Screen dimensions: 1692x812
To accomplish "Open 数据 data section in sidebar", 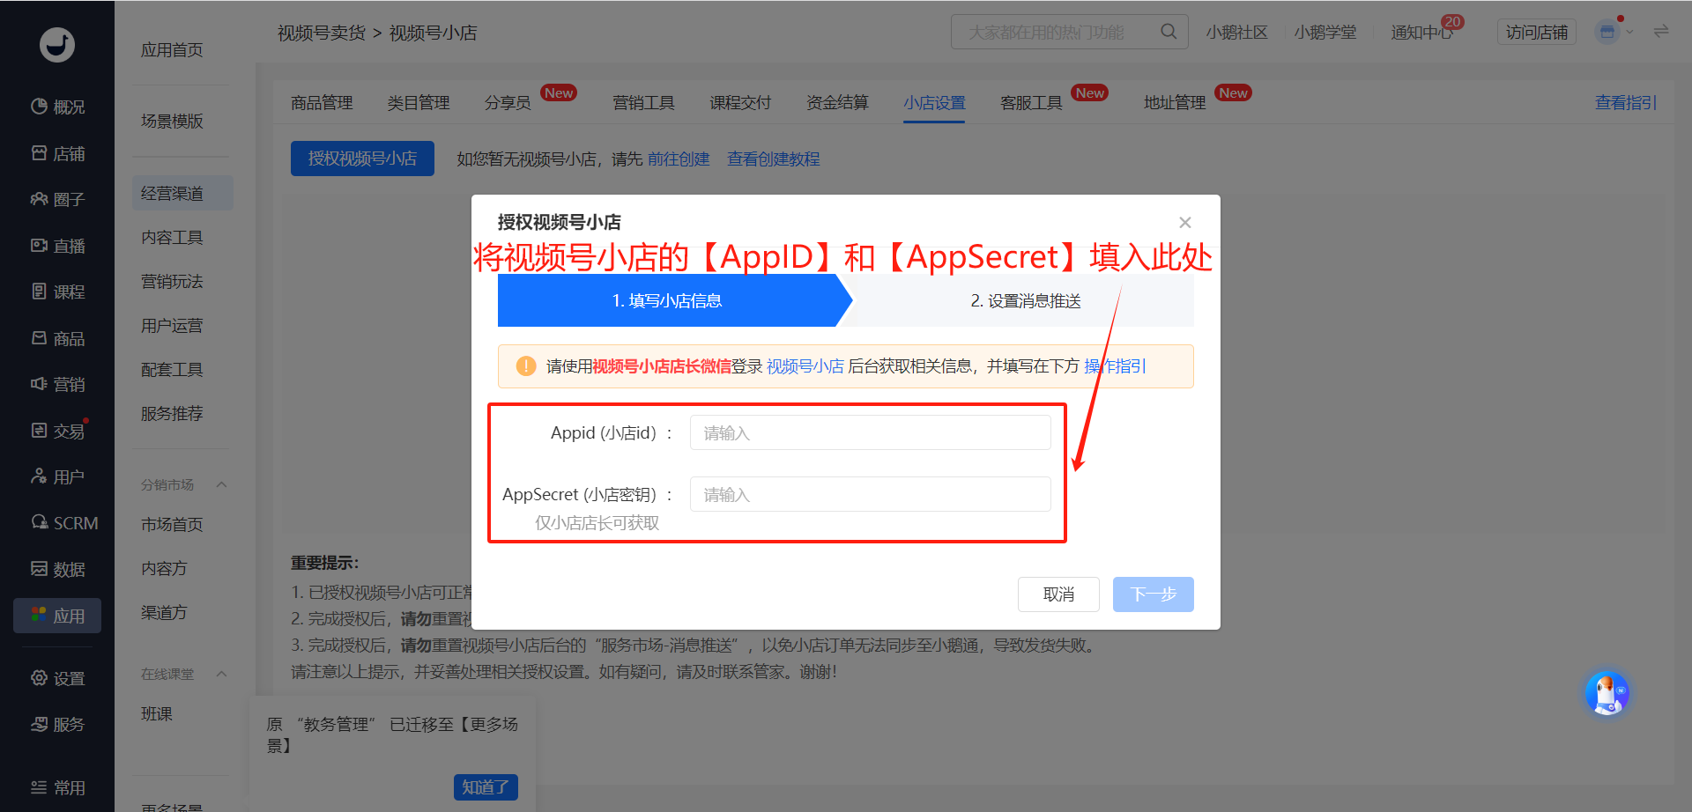I will point(57,569).
